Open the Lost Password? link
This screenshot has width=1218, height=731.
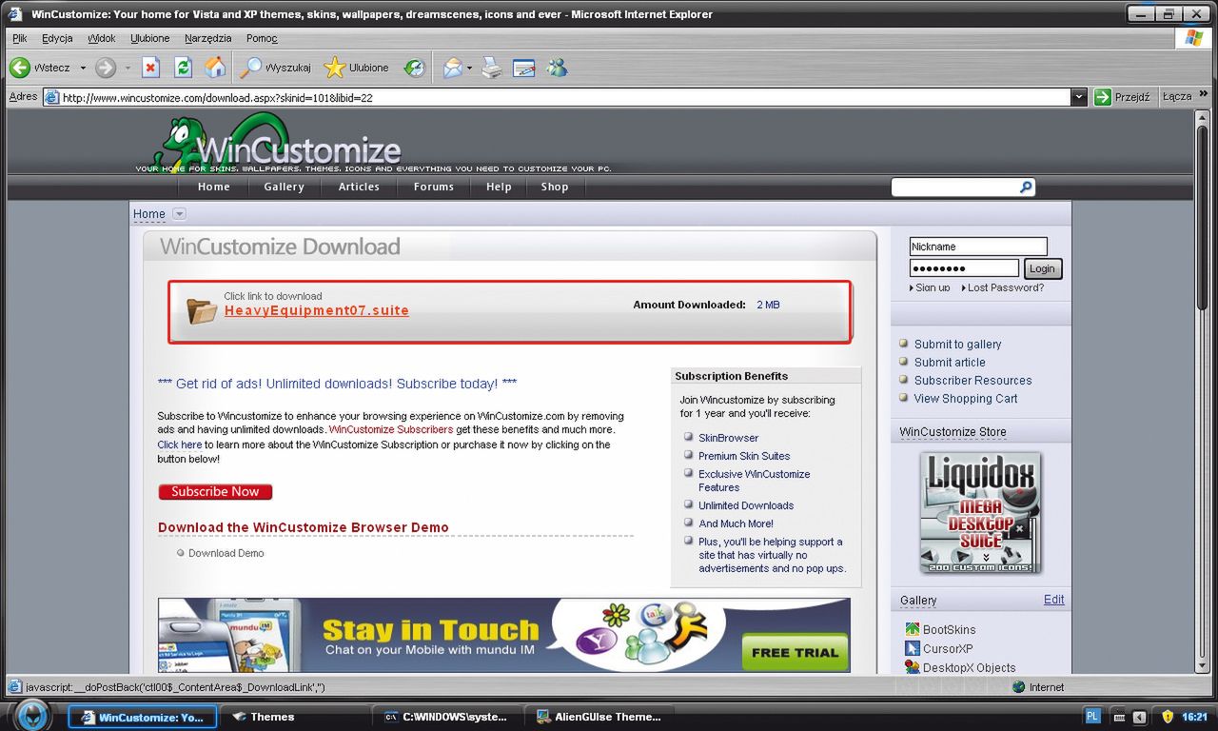[1006, 287]
